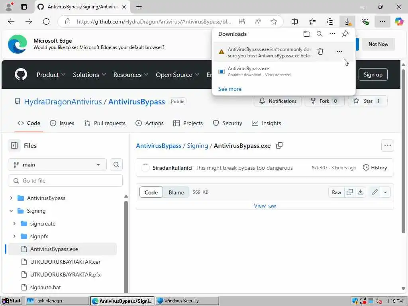
Task: Collapse the Signing folder
Action: tap(11, 211)
